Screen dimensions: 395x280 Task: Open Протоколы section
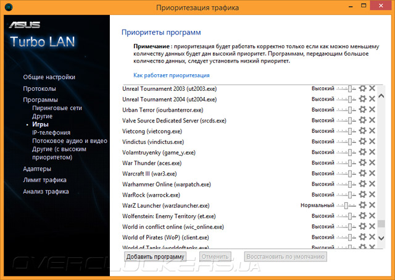click(39, 89)
